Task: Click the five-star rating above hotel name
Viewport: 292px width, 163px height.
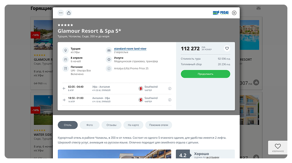Action: [x=65, y=25]
